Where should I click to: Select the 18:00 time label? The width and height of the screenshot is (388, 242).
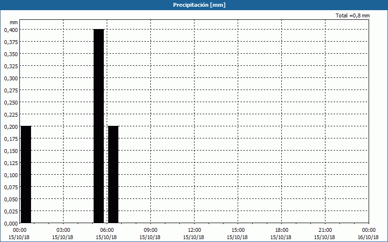pos(282,230)
